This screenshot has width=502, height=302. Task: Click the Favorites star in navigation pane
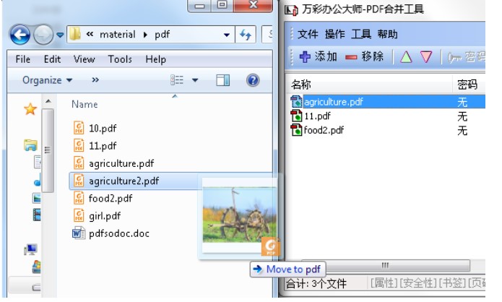pos(30,109)
